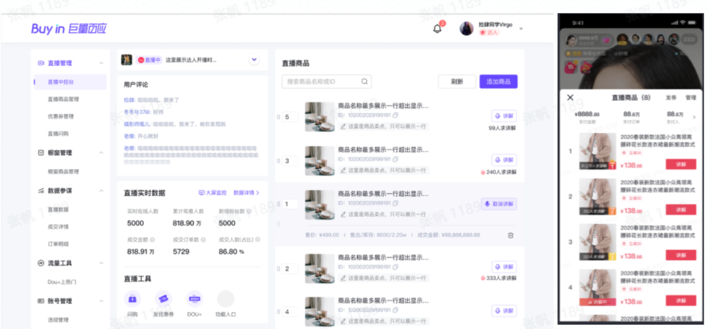Open 直播商品管理 in the sidebar
Viewport: 711px width, 329px height.
63,99
